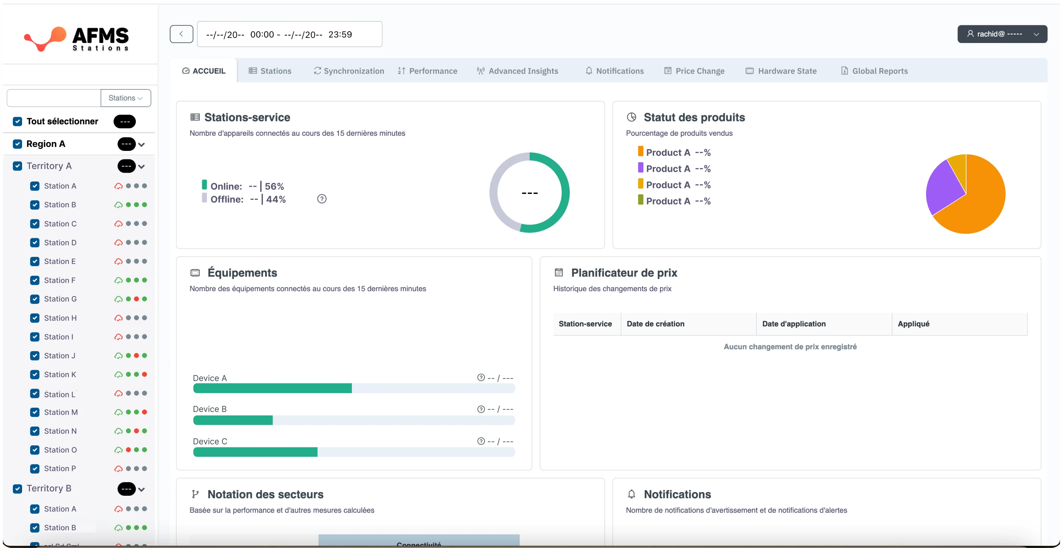Switch to the Advanced Insights tab
This screenshot has height=548, width=1063.
pyautogui.click(x=518, y=71)
